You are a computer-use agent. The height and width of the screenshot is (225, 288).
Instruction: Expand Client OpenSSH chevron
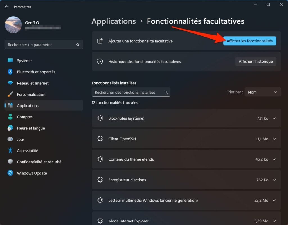pyautogui.click(x=274, y=139)
